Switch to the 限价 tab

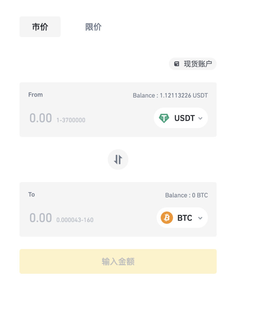(93, 27)
